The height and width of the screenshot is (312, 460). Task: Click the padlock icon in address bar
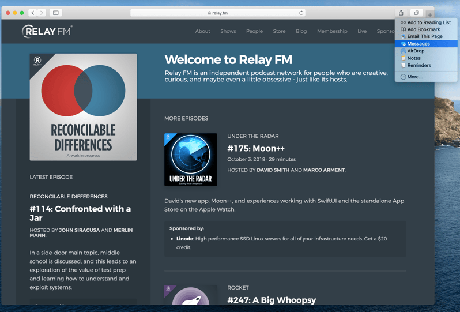click(209, 13)
